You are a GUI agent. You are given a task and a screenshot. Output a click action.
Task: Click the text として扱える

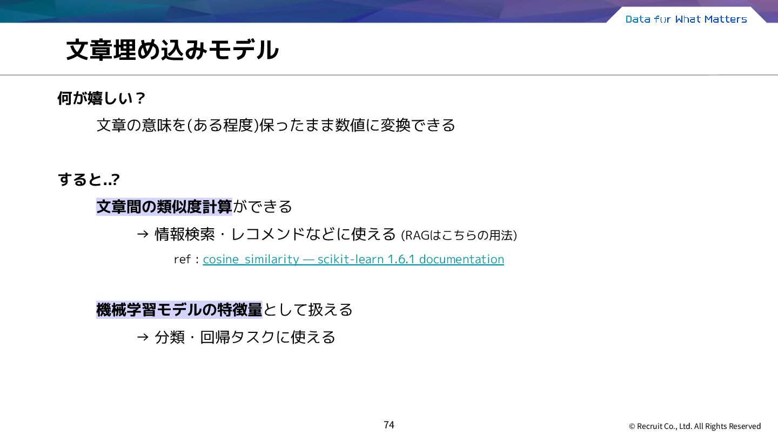tap(308, 310)
